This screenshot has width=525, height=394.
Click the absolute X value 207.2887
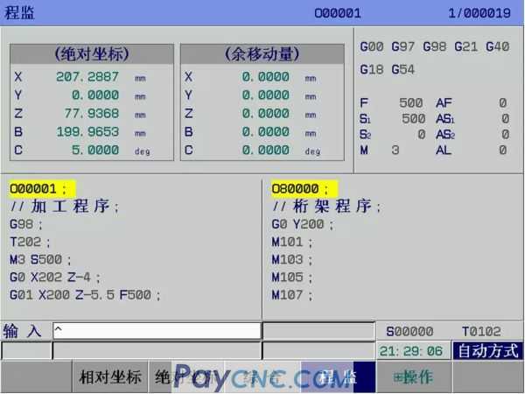pos(87,77)
